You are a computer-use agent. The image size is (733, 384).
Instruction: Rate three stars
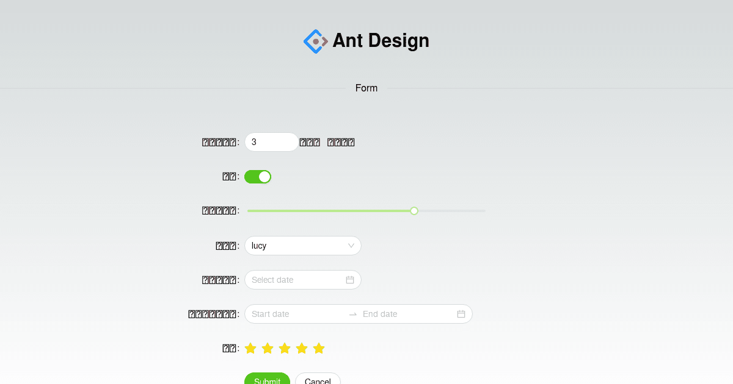(x=285, y=348)
